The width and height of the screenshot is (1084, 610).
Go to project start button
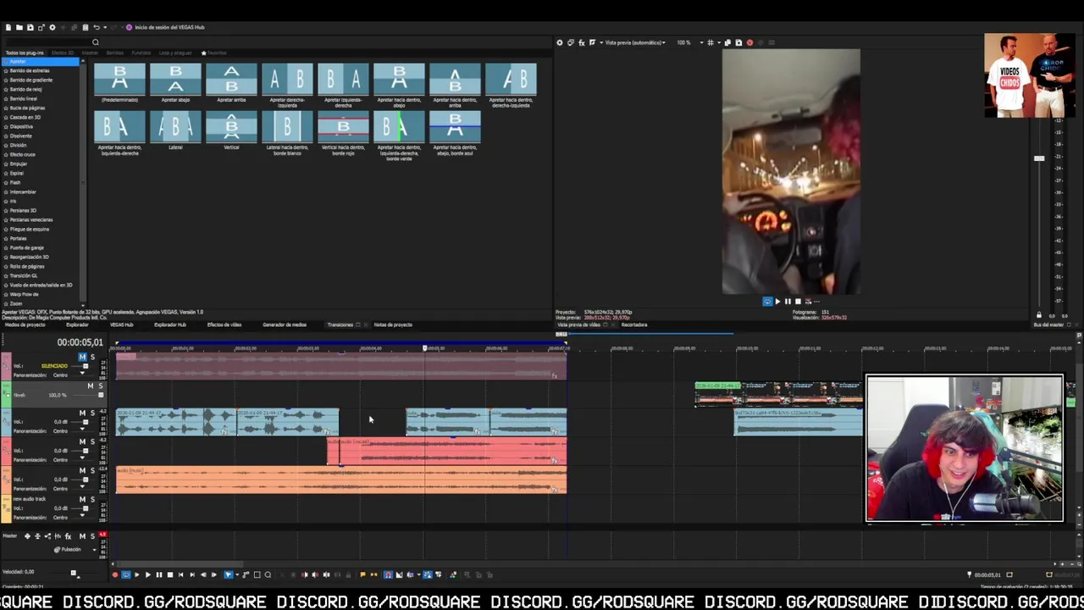click(x=180, y=574)
